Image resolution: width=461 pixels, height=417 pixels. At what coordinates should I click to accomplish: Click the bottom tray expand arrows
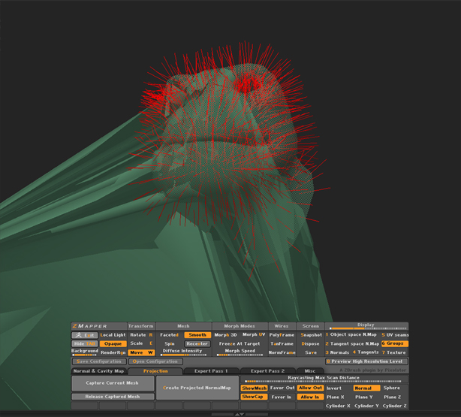pos(240,414)
